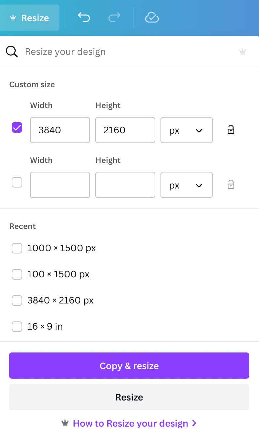Image resolution: width=259 pixels, height=441 pixels.
Task: Open the px unit dropdown for first size
Action: point(187,130)
